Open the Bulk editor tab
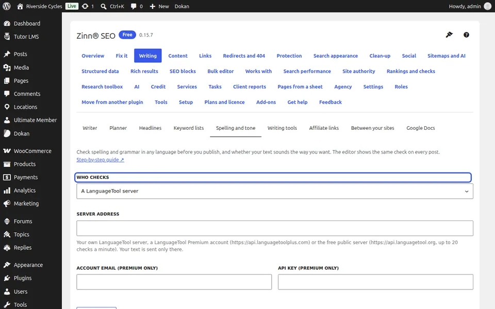 [x=220, y=71]
